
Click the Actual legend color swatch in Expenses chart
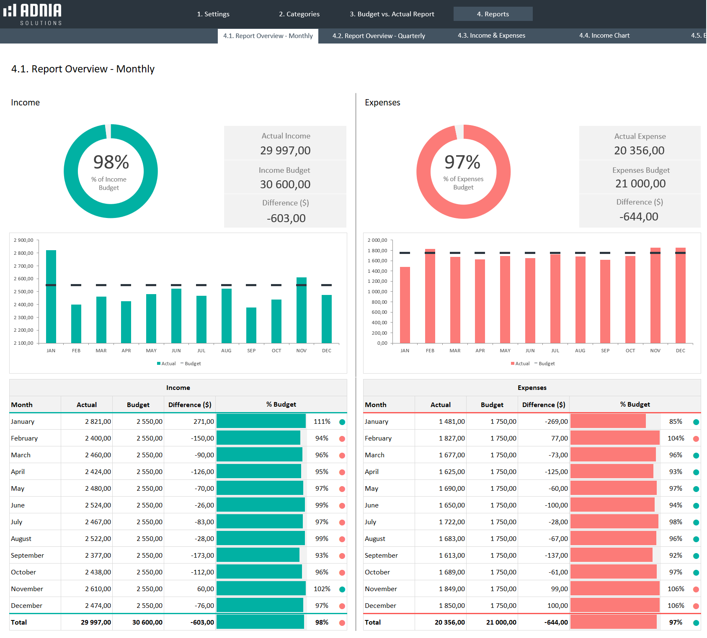click(x=512, y=363)
